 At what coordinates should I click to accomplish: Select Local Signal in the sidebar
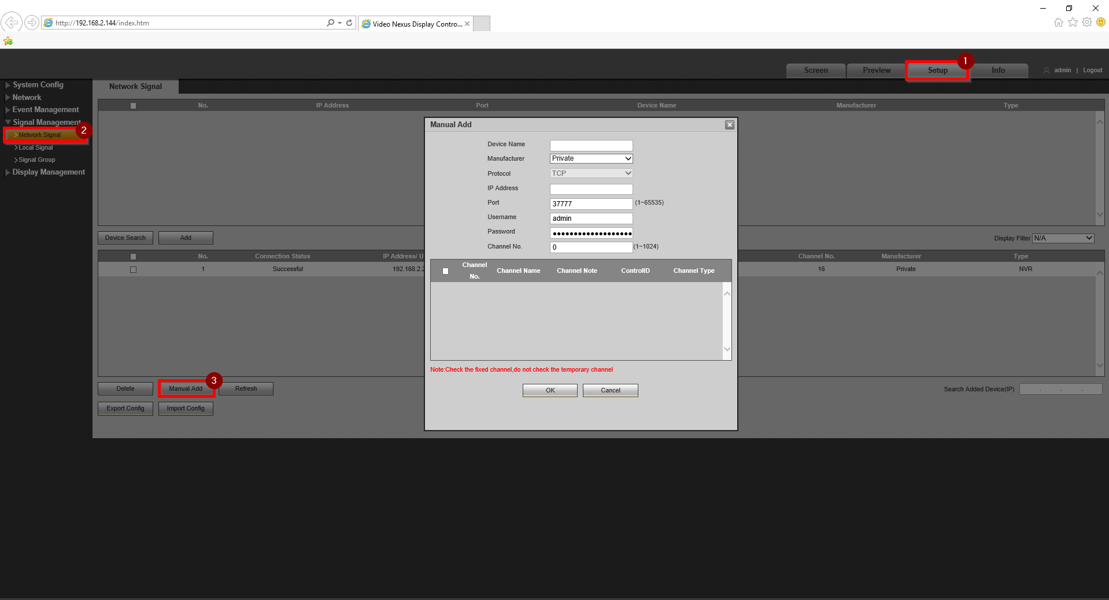(x=35, y=148)
